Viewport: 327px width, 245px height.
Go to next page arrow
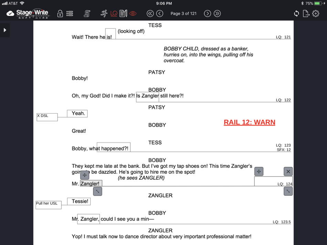207,13
